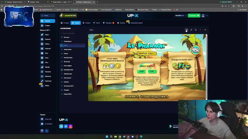Open the VK social link

coord(66,126)
